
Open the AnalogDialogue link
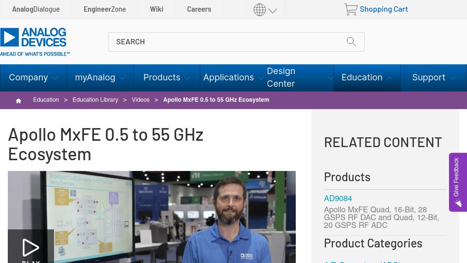[36, 10]
